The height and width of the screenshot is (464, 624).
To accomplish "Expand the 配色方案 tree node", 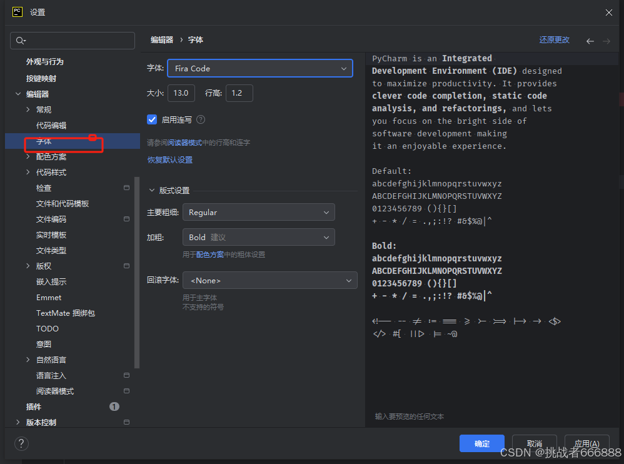I will point(28,156).
